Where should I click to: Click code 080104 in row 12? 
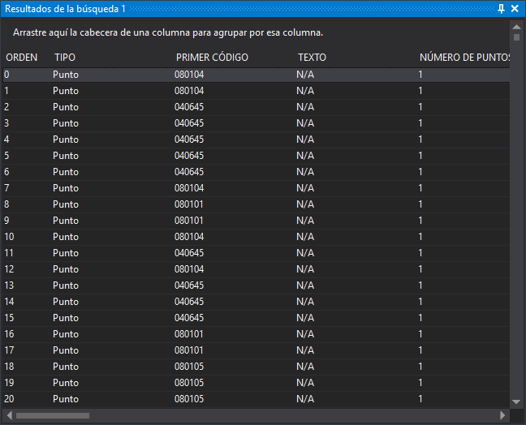pos(189,269)
